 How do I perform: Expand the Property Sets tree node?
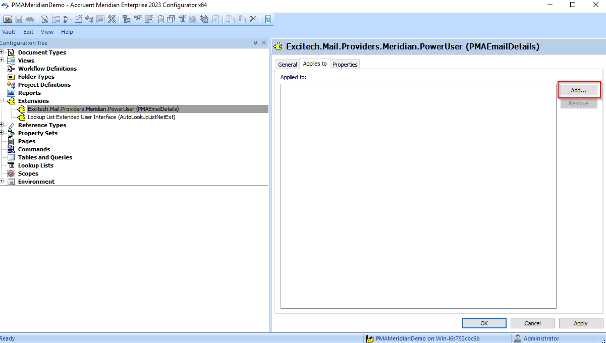2,133
